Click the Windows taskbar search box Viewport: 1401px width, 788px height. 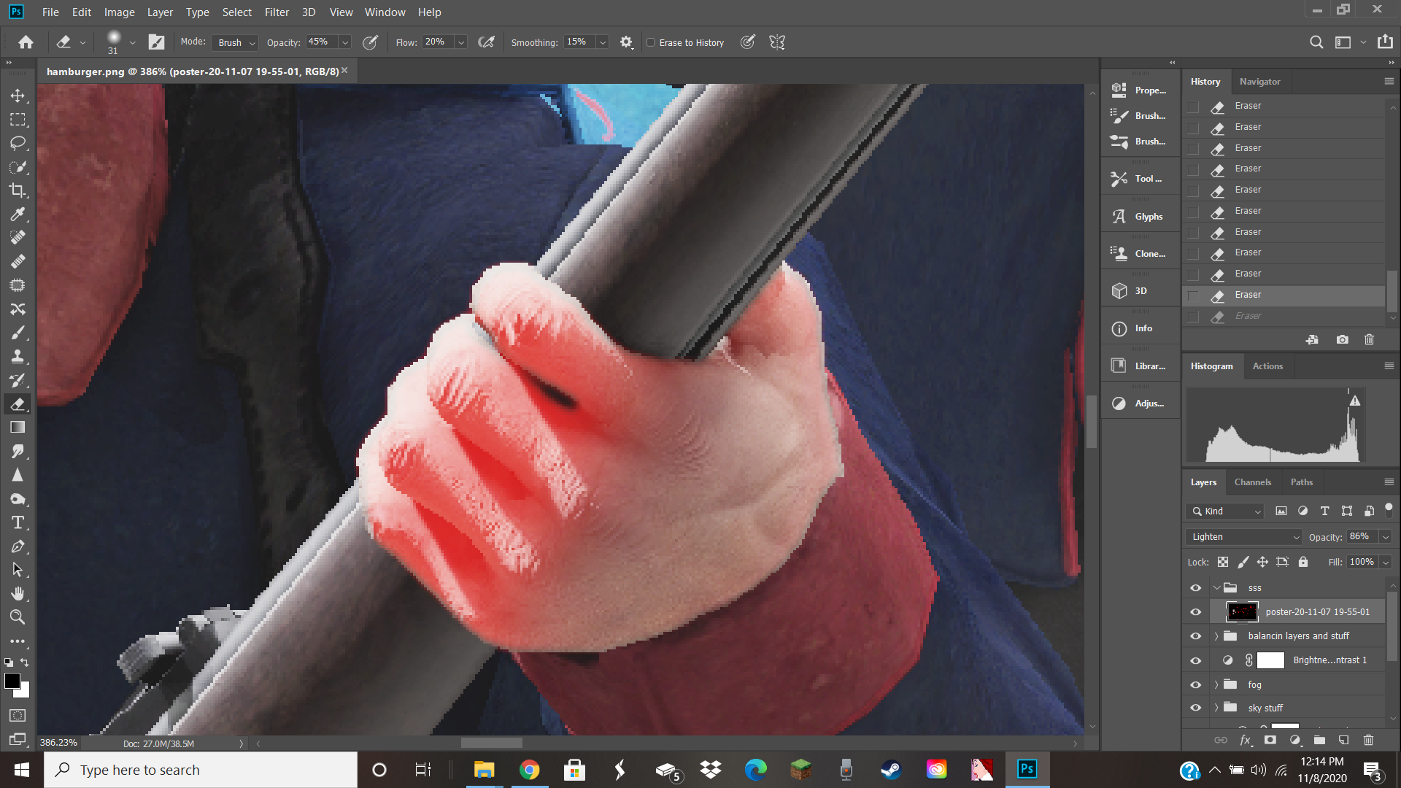[201, 770]
